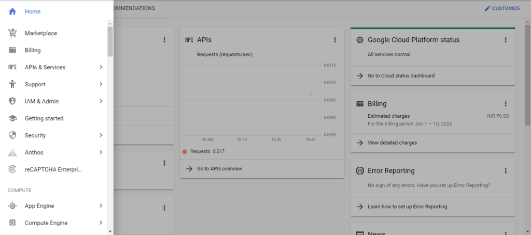Click the "Requests: 0.017" legend value

(207, 151)
